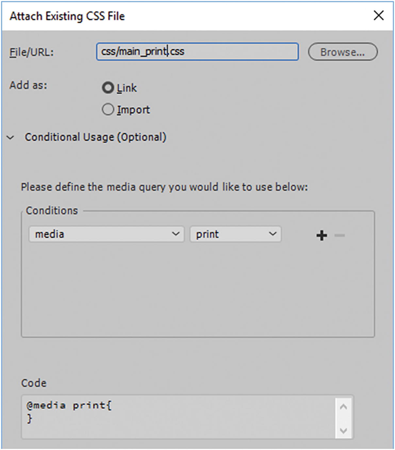Click the File/URL label
Image resolution: width=395 pixels, height=450 pixels.
31,52
